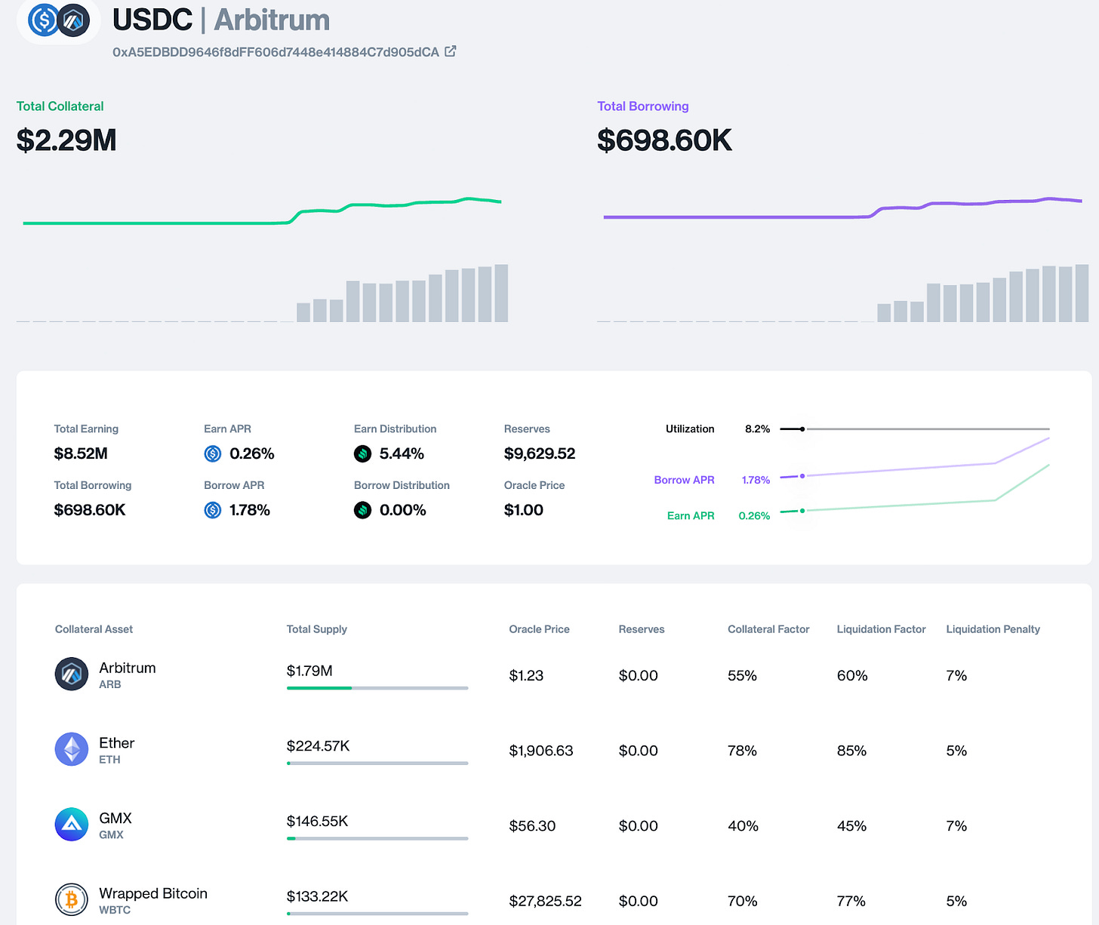Click the Oracle Price $1.00 value

coord(524,510)
